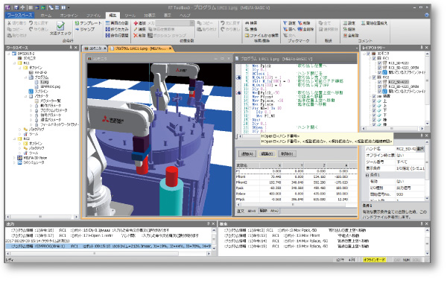The image size is (447, 283).
Task: Remove bookmark with ブックマーク 削除 icon
Action: [300, 23]
